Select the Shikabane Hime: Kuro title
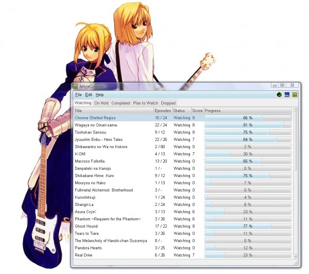 click(x=94, y=175)
